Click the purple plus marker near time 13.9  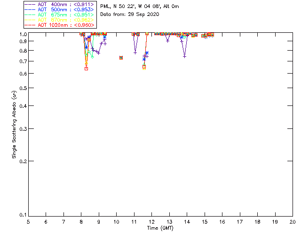(x=185, y=56)
